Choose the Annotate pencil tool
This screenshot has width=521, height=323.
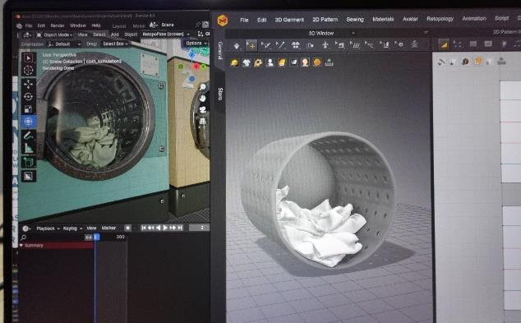tap(28, 136)
